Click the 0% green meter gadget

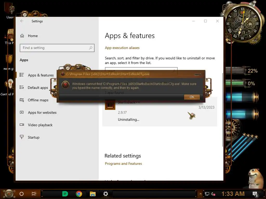pos(241,83)
